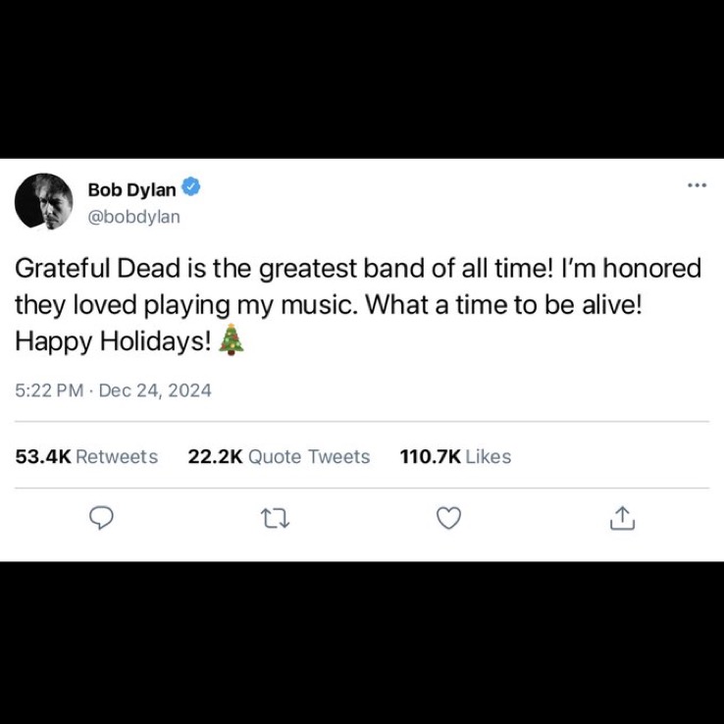Image resolution: width=724 pixels, height=724 pixels.
Task: Click the black area above the tweet
Action: pos(362,78)
